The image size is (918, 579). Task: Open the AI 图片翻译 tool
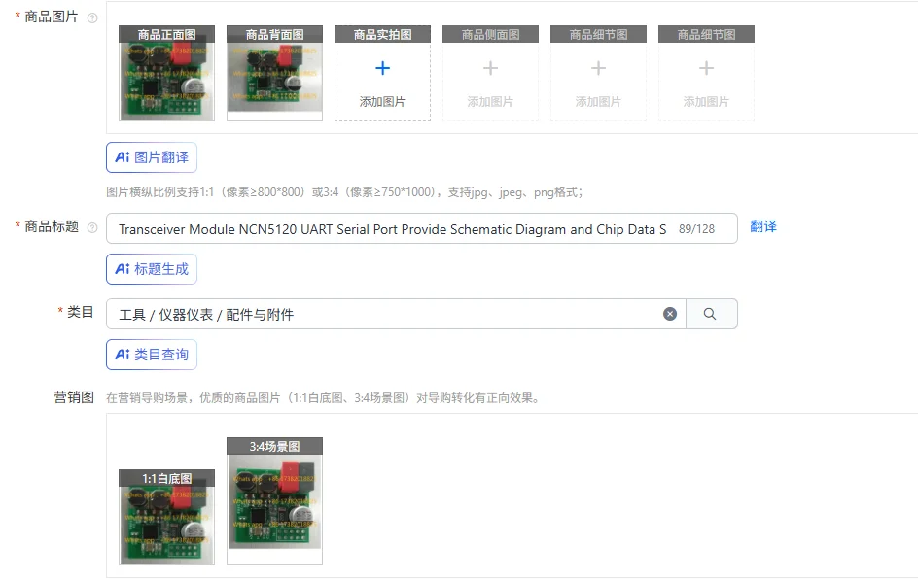pos(152,157)
